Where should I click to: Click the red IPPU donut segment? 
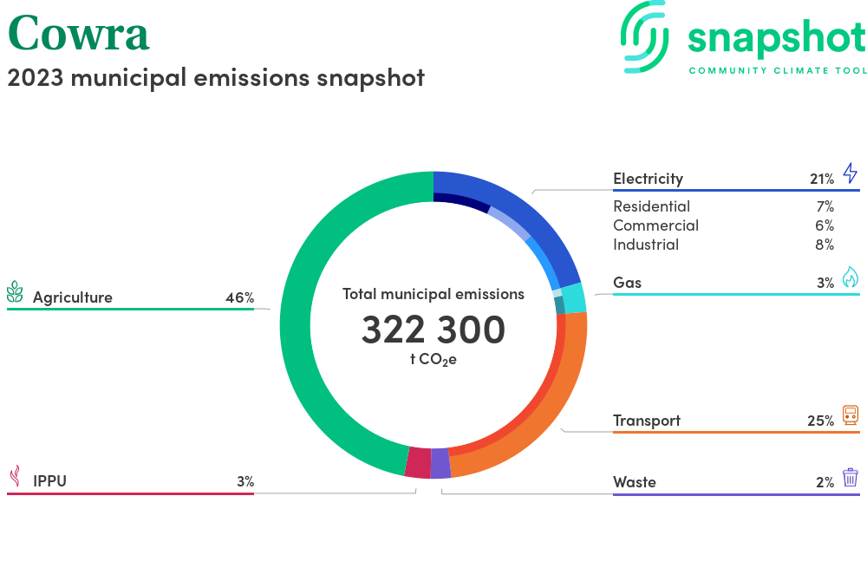tap(418, 462)
